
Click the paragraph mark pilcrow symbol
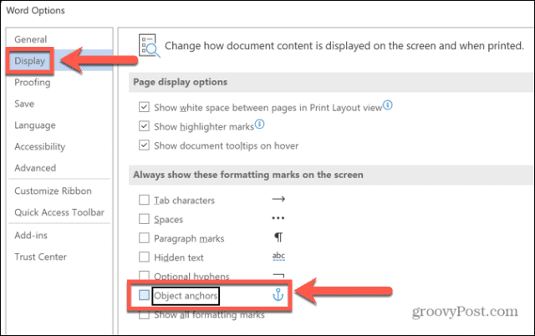click(278, 238)
